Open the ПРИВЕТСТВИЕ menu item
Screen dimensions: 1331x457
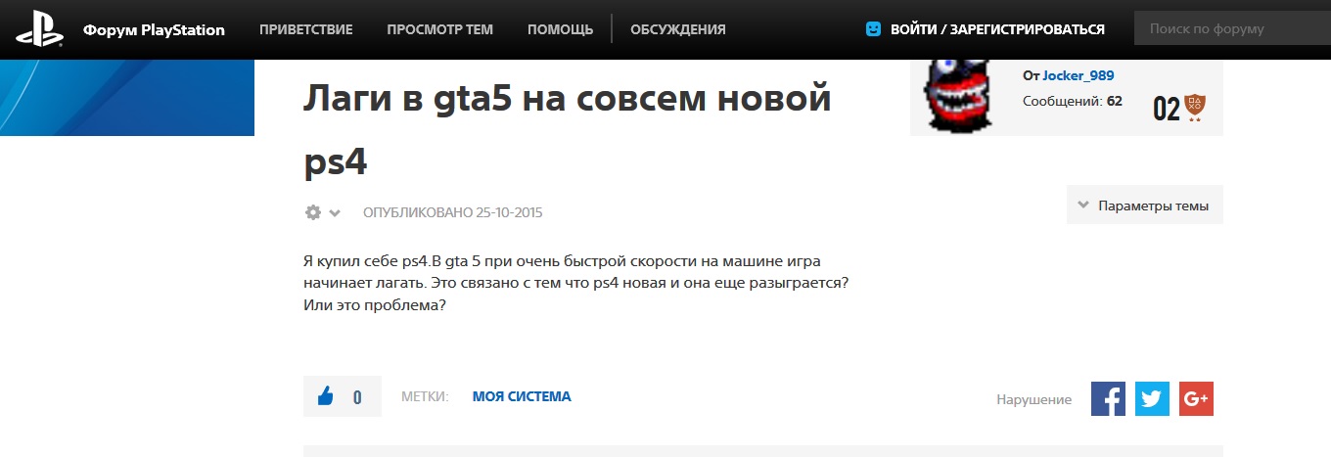click(306, 29)
